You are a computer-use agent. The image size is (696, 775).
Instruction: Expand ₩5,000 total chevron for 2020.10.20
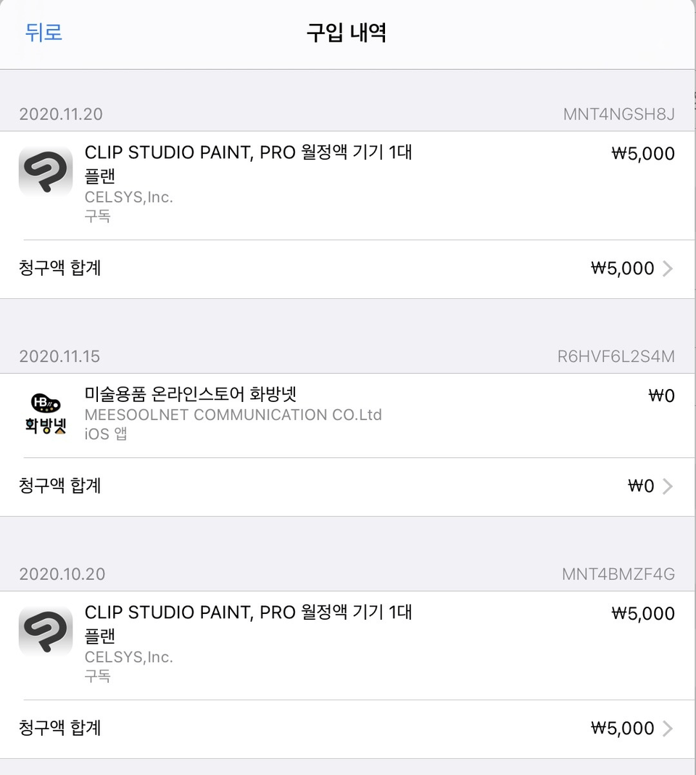click(668, 729)
